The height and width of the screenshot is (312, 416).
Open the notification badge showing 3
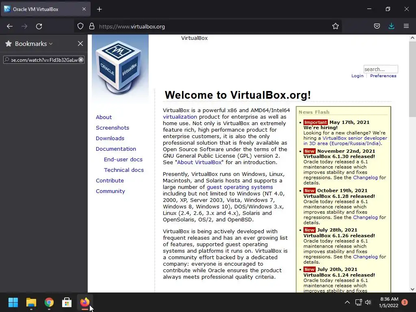(405, 302)
